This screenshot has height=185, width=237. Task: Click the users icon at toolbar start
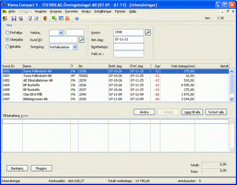coord(5,19)
